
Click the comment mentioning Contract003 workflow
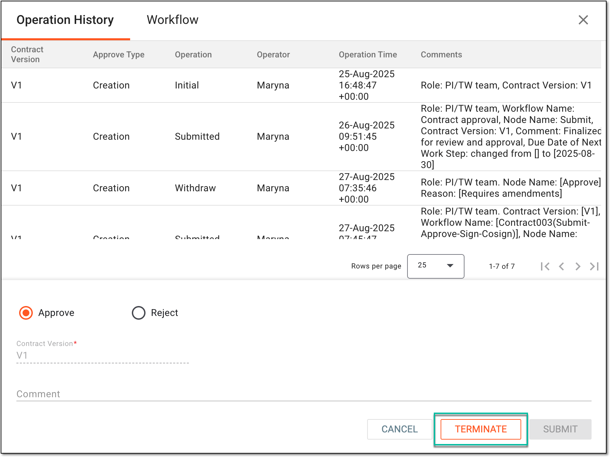click(511, 222)
